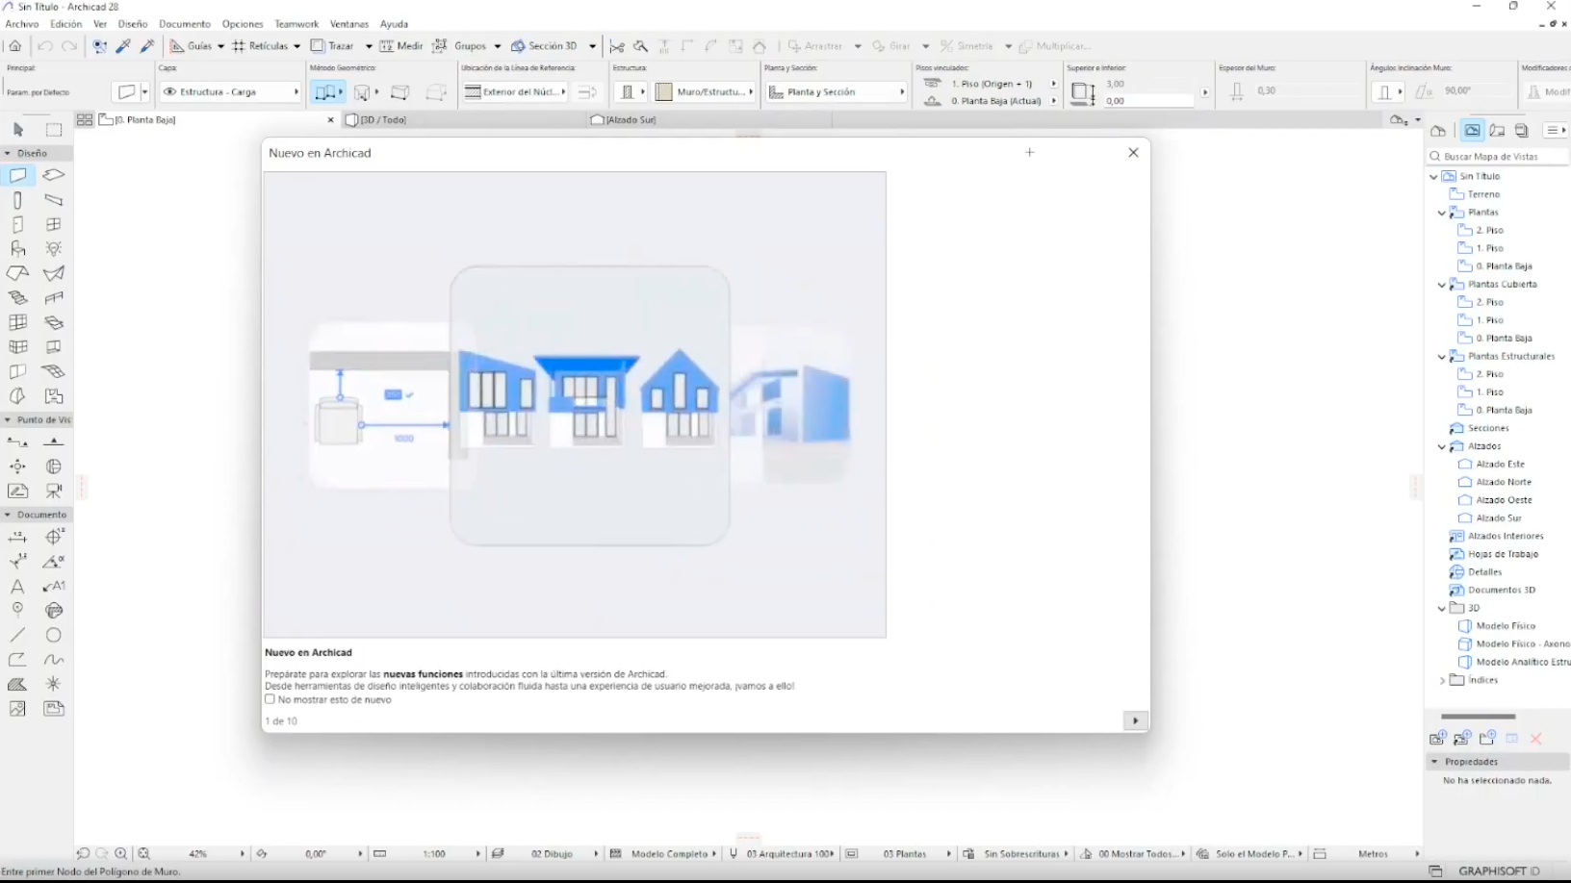Check 'No mostrar esto de nuevo'
Image resolution: width=1571 pixels, height=883 pixels.
tap(270, 699)
